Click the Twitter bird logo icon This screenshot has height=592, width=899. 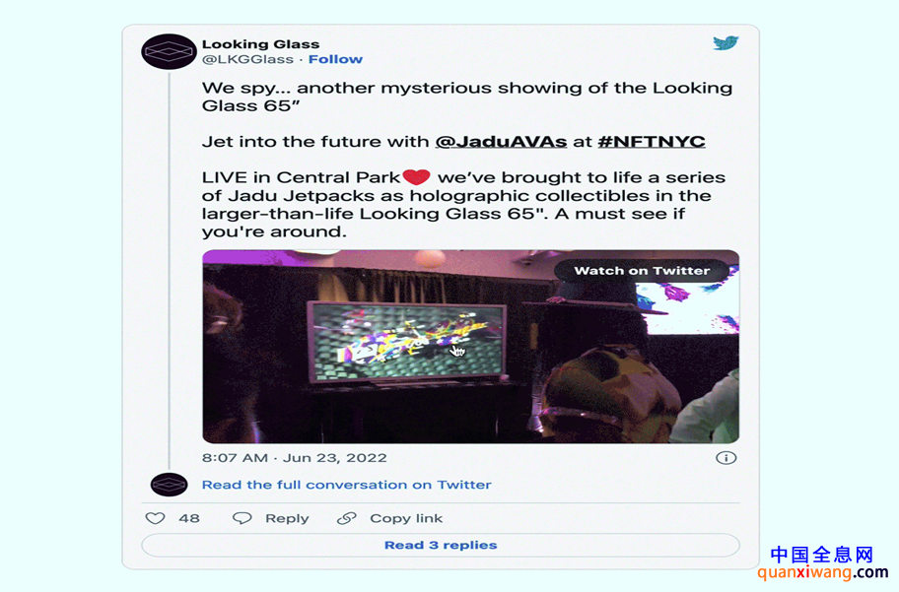tap(726, 43)
